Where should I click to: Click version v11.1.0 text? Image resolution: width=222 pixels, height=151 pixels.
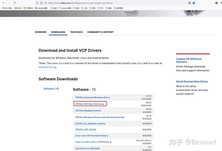(148, 96)
